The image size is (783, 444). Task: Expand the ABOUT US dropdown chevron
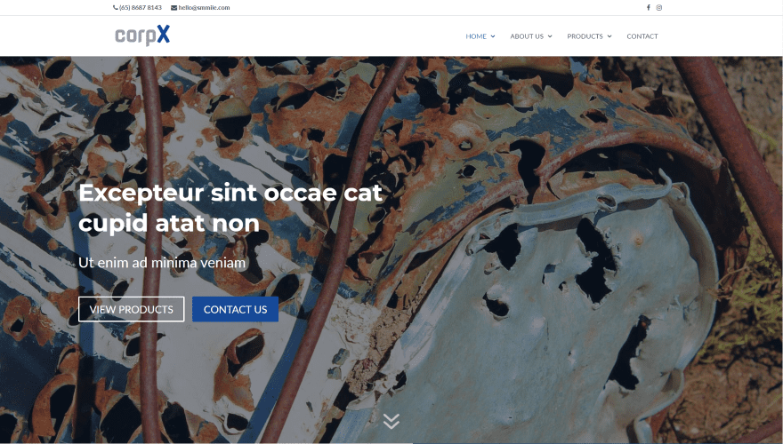coord(550,36)
